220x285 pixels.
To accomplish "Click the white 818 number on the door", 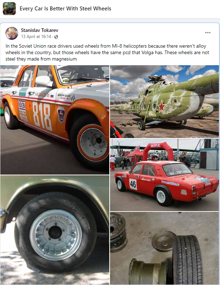I will pyautogui.click(x=41, y=116).
